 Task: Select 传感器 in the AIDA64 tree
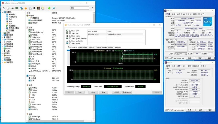click(11, 30)
